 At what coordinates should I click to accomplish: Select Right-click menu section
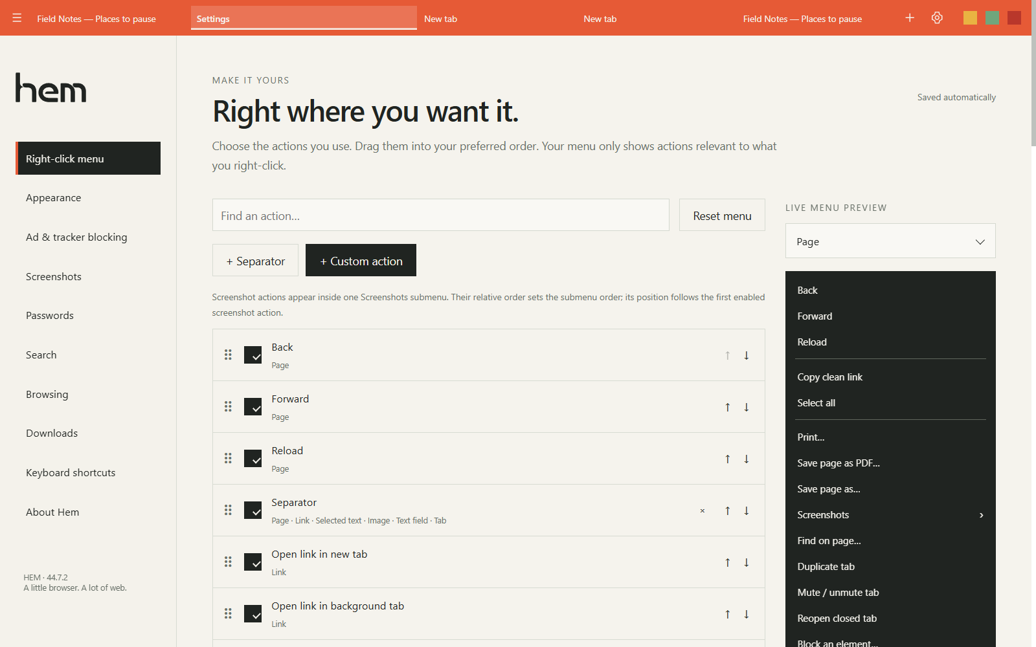pos(88,159)
